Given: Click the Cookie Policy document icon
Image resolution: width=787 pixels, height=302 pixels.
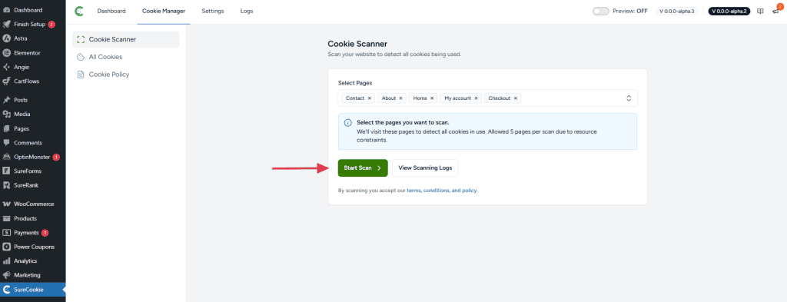Looking at the screenshot, I should tap(80, 75).
